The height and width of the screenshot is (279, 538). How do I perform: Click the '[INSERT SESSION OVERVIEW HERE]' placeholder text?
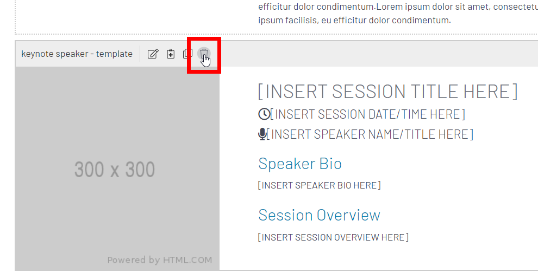[333, 237]
